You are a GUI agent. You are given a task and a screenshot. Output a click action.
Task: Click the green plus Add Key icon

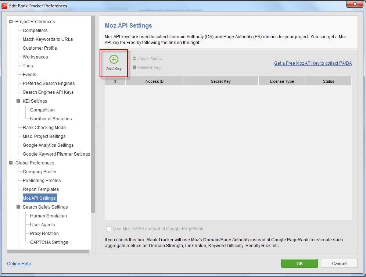pos(114,59)
